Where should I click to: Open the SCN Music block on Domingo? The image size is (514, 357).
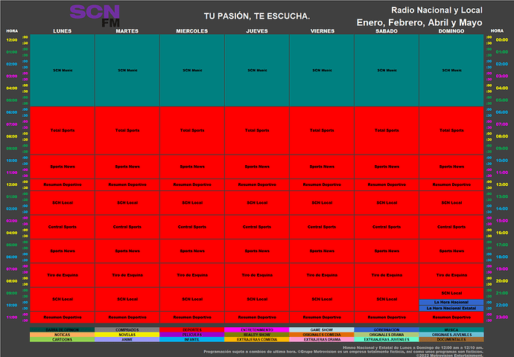tap(451, 71)
